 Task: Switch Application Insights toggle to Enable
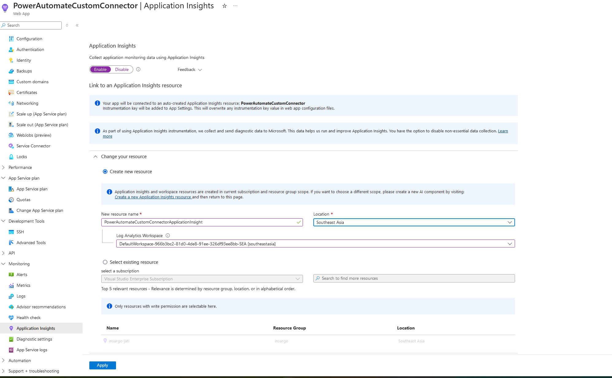point(100,69)
